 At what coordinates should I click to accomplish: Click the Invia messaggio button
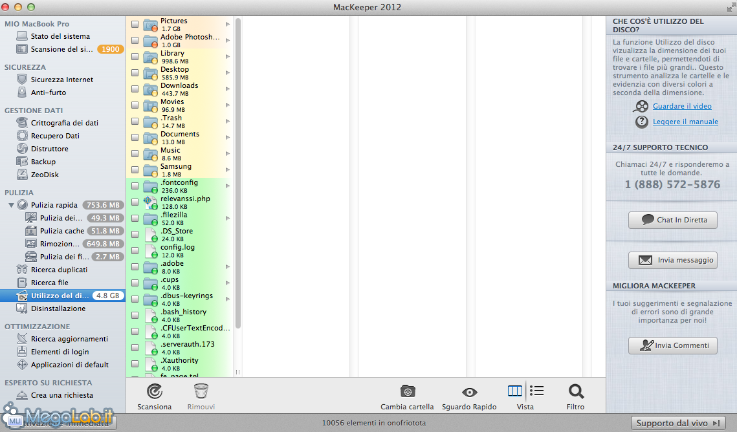672,260
